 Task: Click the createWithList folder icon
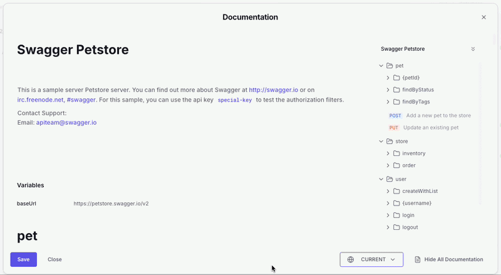(396, 191)
